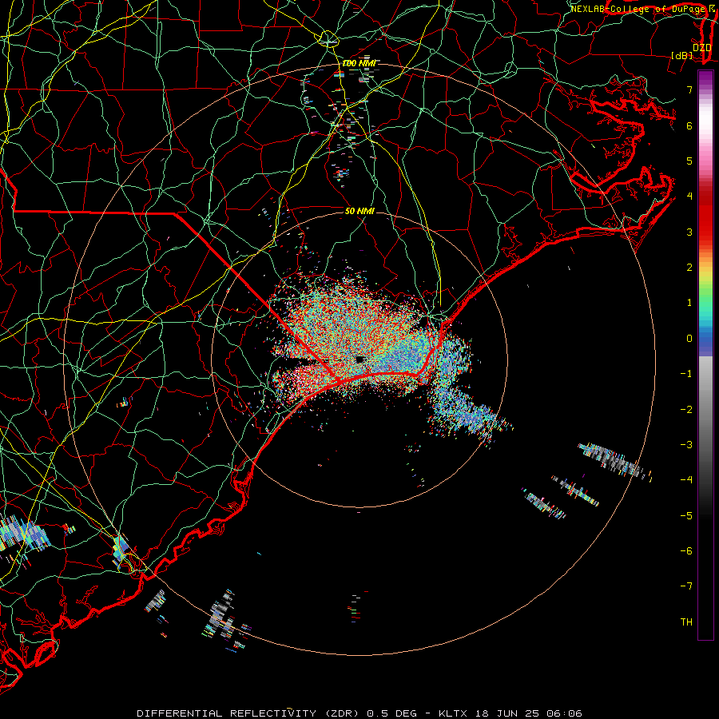Click the 100 NMI range ring label
Screen dimensions: 719x719
359,63
